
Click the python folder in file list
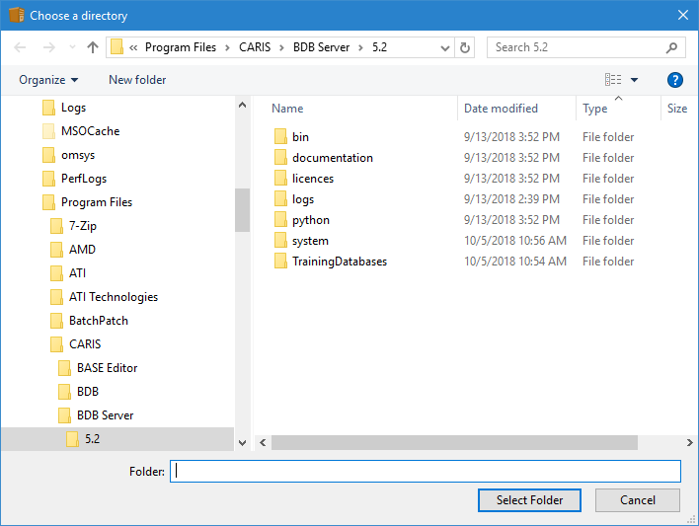310,220
